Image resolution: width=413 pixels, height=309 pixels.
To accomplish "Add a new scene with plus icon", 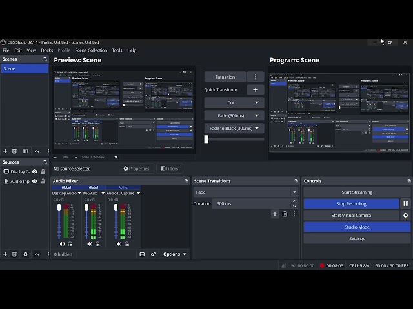I will coord(5,151).
